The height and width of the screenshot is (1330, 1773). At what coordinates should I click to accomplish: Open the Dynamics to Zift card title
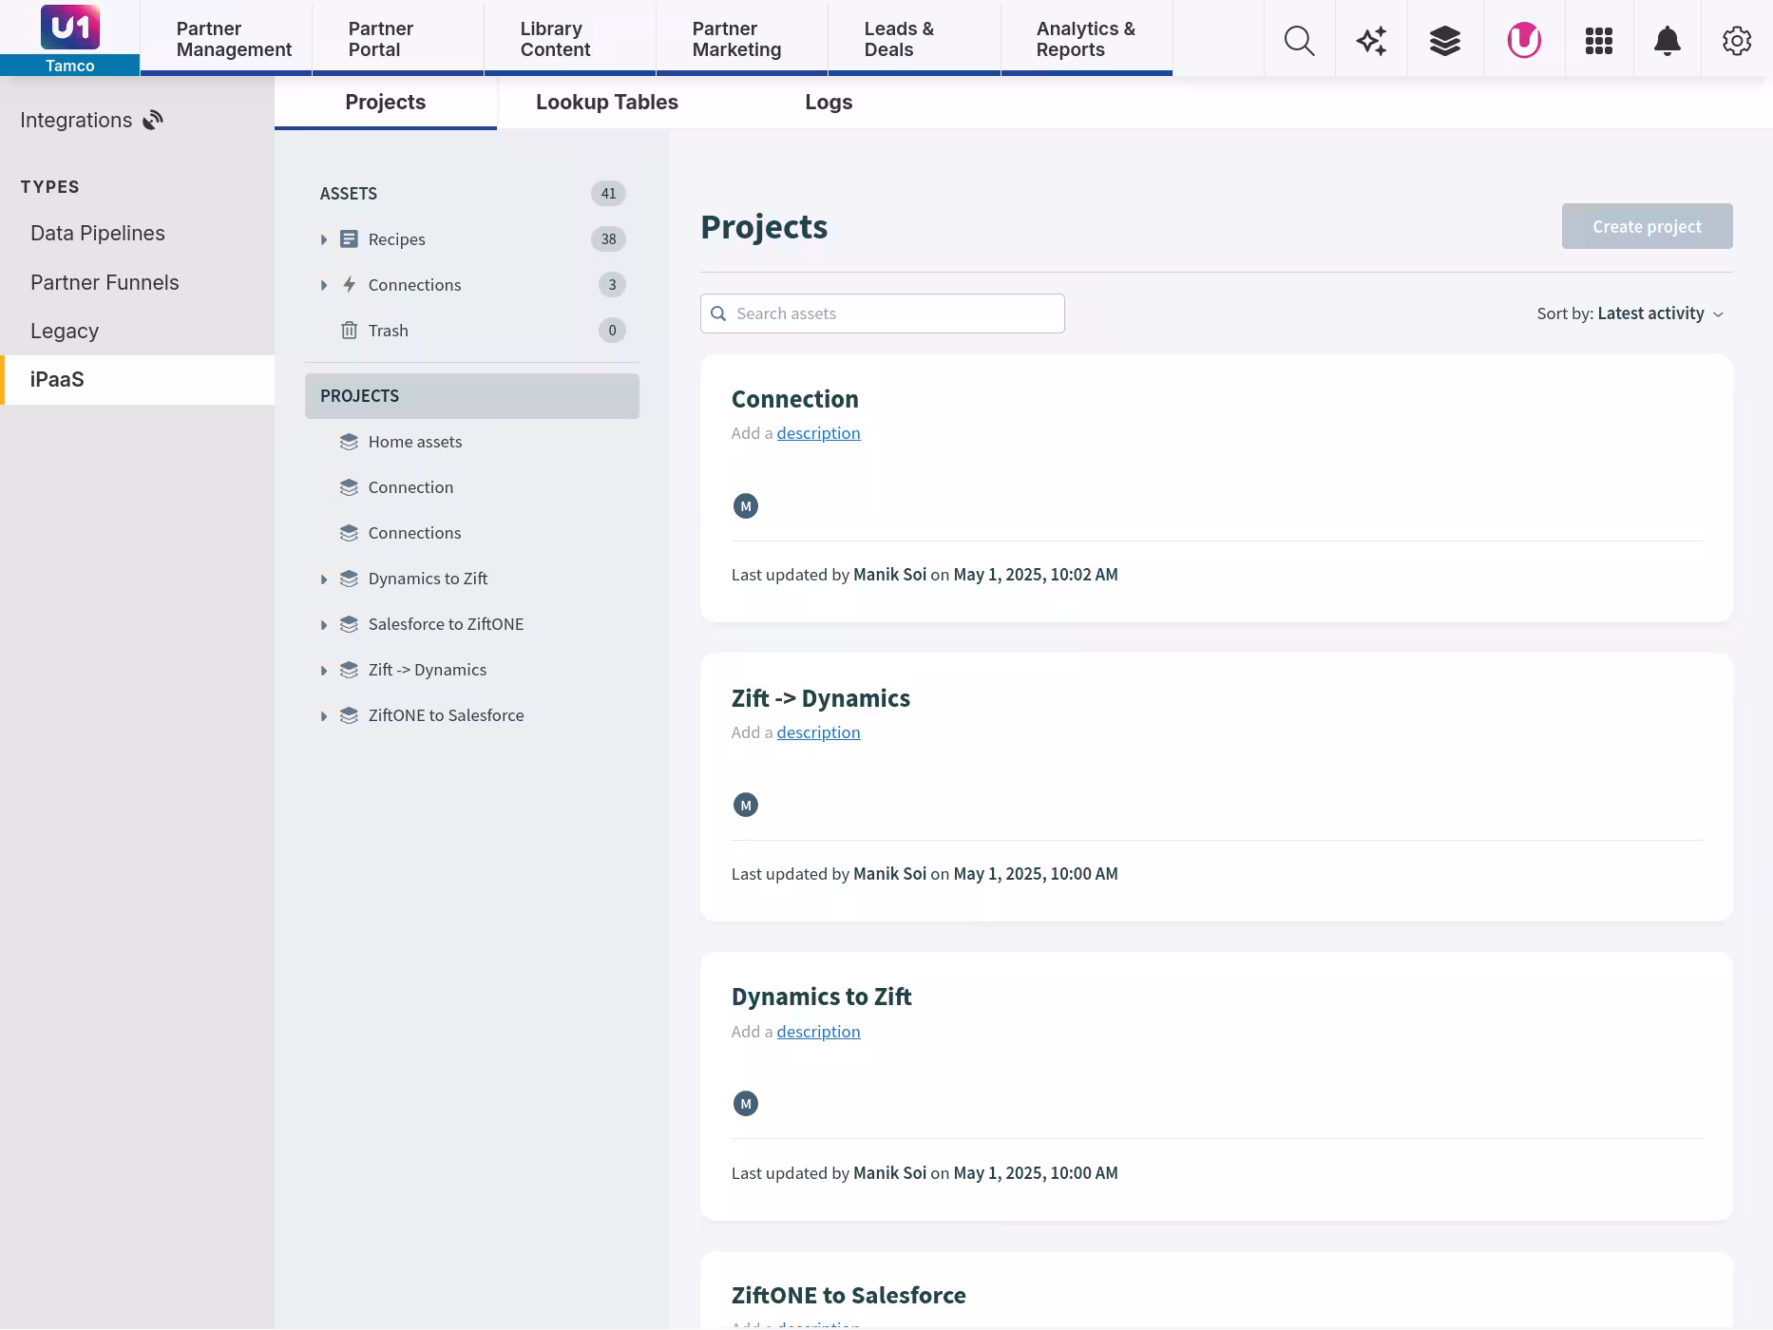pos(821,997)
